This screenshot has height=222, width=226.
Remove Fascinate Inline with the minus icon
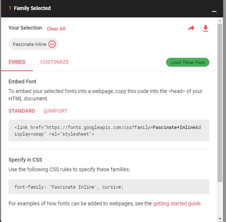pyautogui.click(x=52, y=44)
